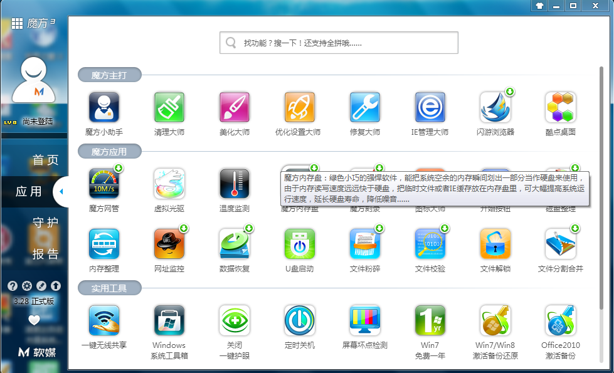Open Win7 免费一年 tool
This screenshot has height=373, width=614.
430,320
